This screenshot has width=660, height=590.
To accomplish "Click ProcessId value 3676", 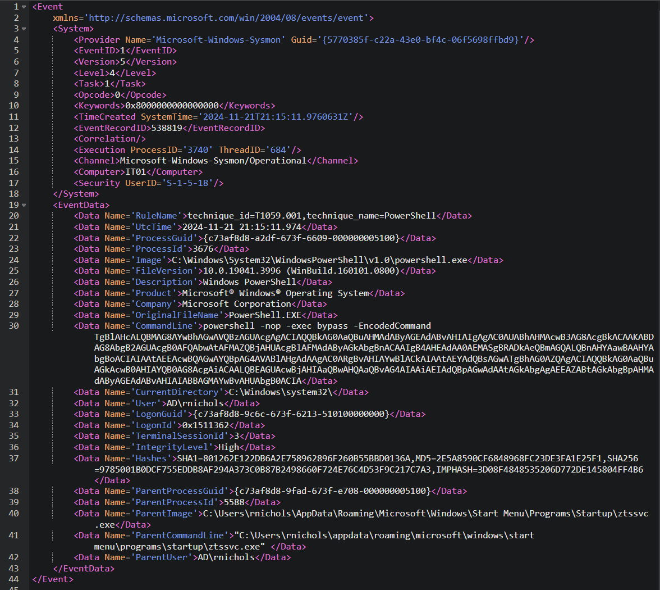I will [203, 248].
